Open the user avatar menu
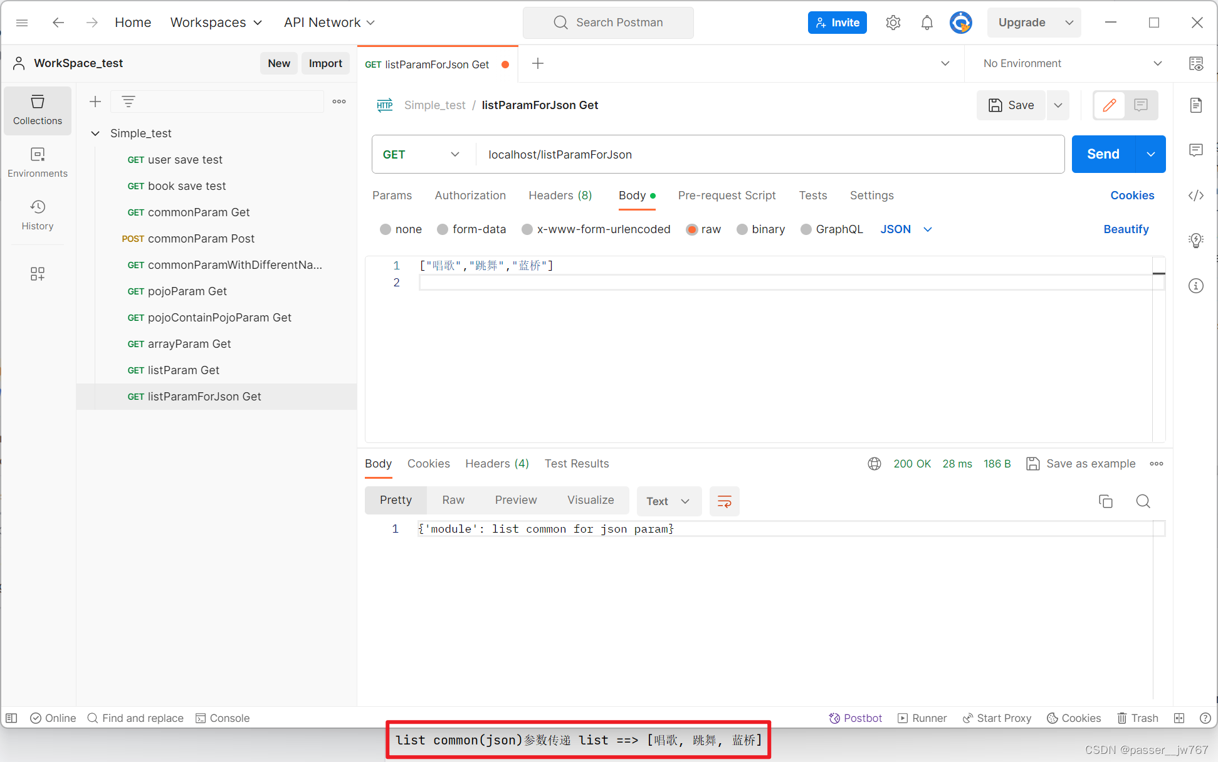This screenshot has height=762, width=1218. click(x=961, y=23)
